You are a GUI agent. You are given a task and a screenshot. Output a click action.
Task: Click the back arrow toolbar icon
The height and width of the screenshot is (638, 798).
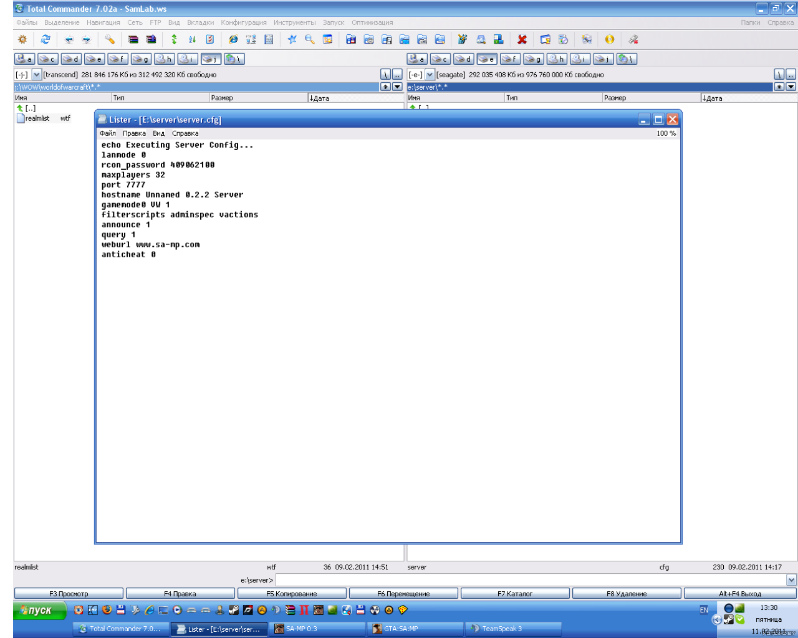click(x=69, y=39)
